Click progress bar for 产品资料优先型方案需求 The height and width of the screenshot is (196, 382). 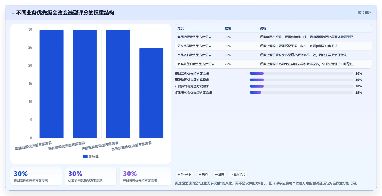pyautogui.click(x=301, y=86)
